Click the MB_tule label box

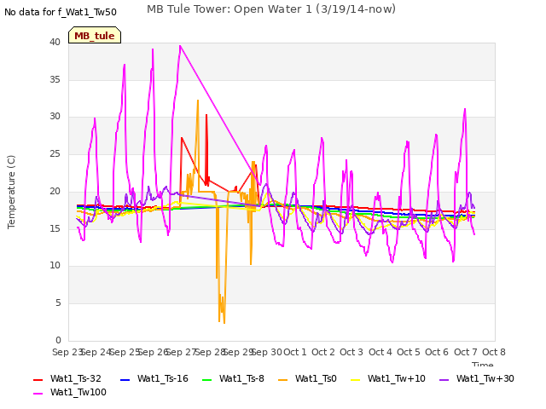pos(95,35)
